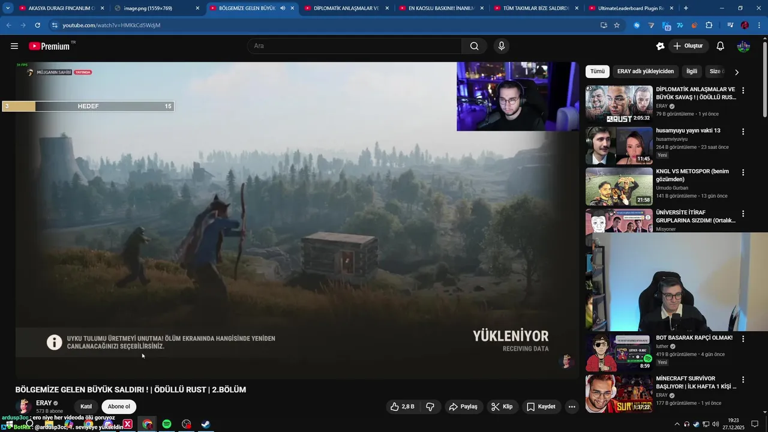This screenshot has height=432, width=768.
Task: Open the Shazam browser extension
Action: [637, 25]
